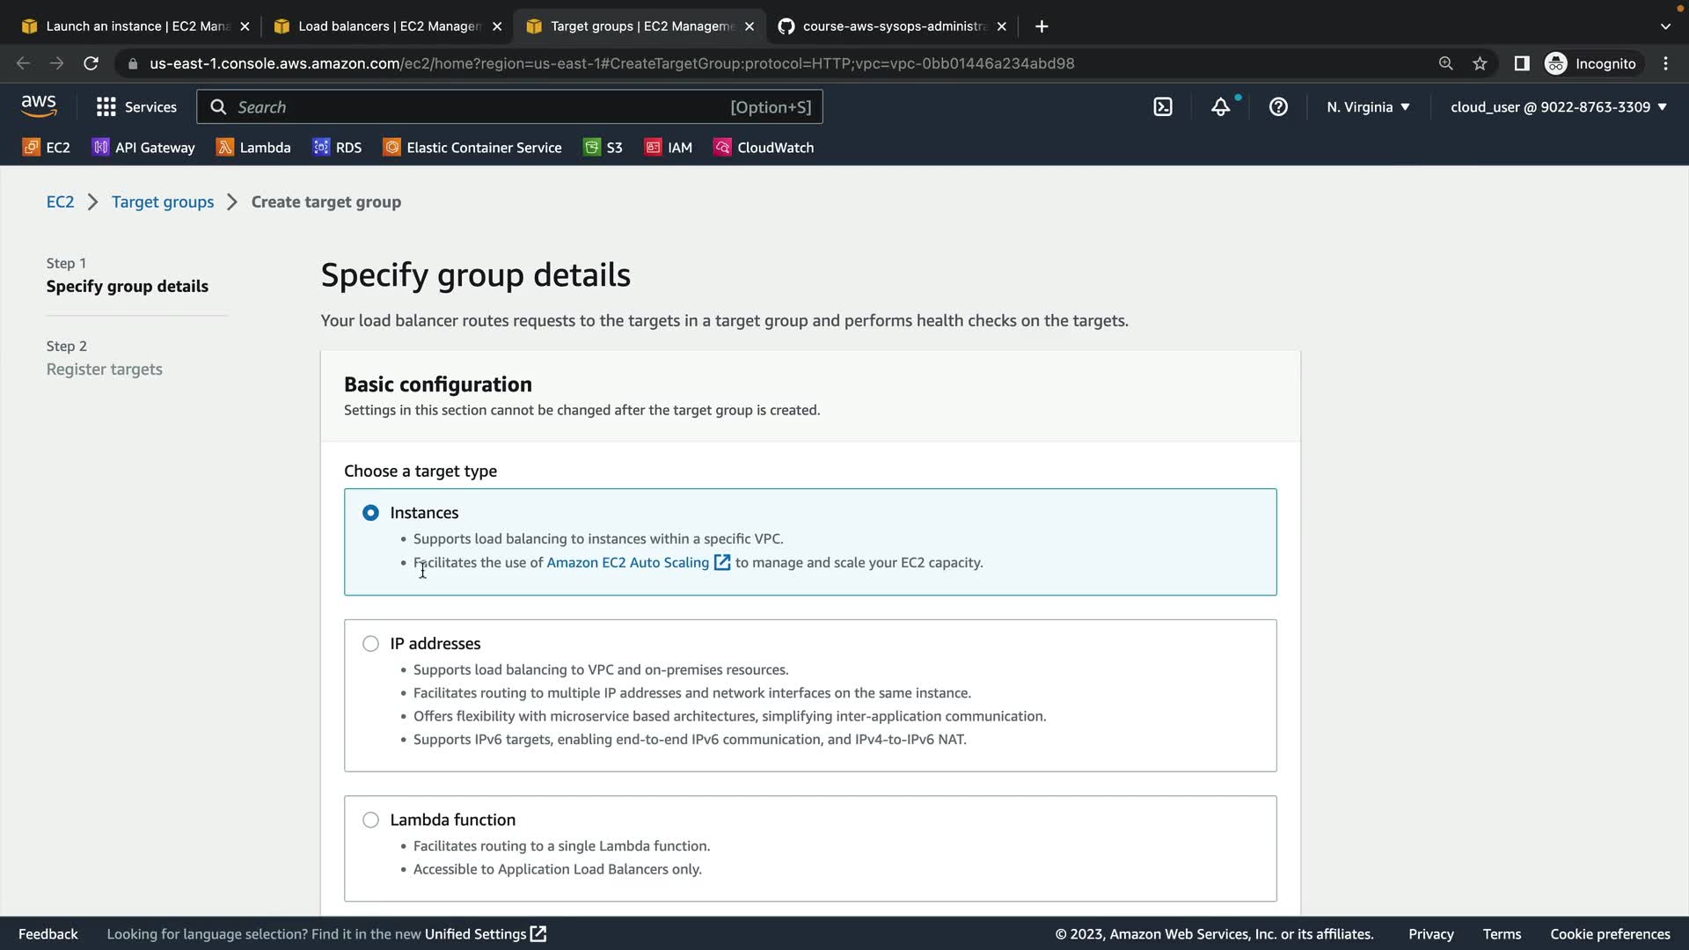Open the Amazon EC2 Auto Scaling link
The height and width of the screenshot is (950, 1689).
click(x=627, y=563)
